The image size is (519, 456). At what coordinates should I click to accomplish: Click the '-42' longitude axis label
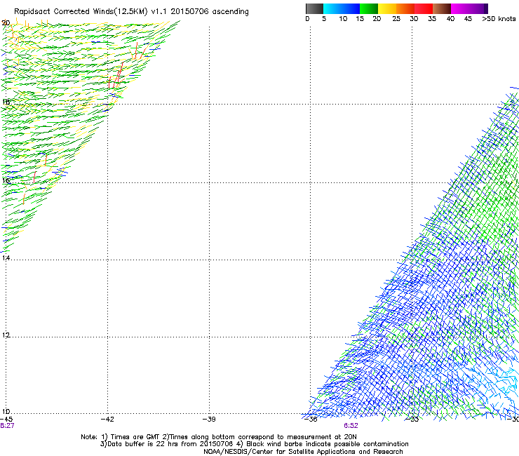107,419
